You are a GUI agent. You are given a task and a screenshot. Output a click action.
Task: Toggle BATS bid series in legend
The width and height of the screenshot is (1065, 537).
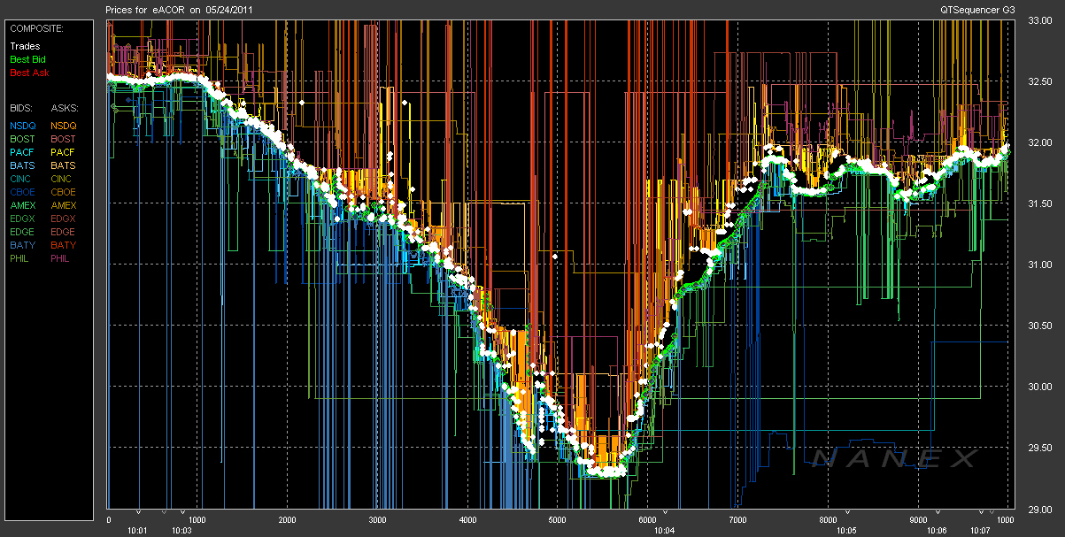(22, 165)
